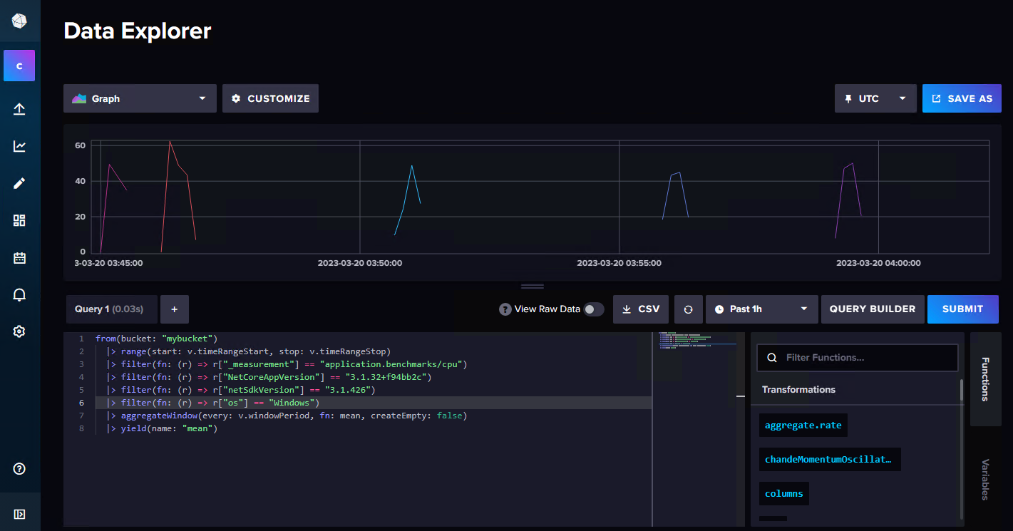Viewport: 1013px width, 531px height.
Task: Add a new query with plus button
Action: click(175, 309)
